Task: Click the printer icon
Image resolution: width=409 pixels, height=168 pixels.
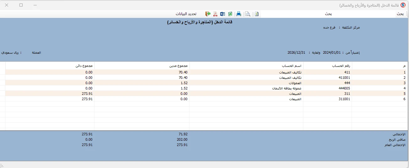Action: point(239,14)
